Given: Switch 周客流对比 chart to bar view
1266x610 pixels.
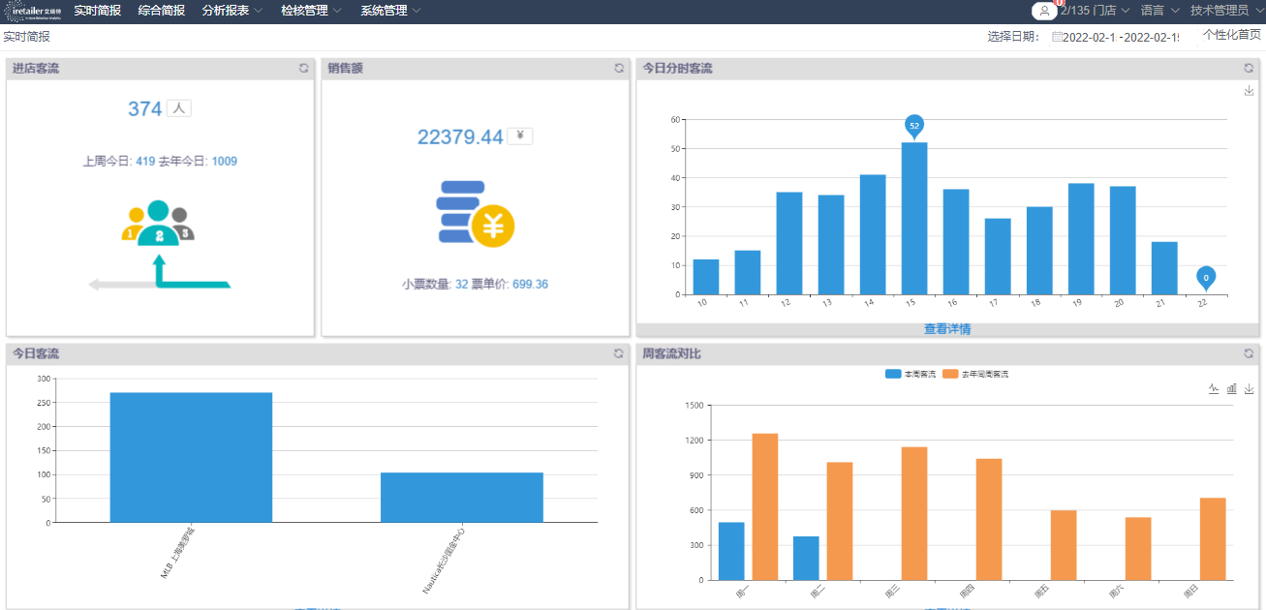Looking at the screenshot, I should [1231, 389].
